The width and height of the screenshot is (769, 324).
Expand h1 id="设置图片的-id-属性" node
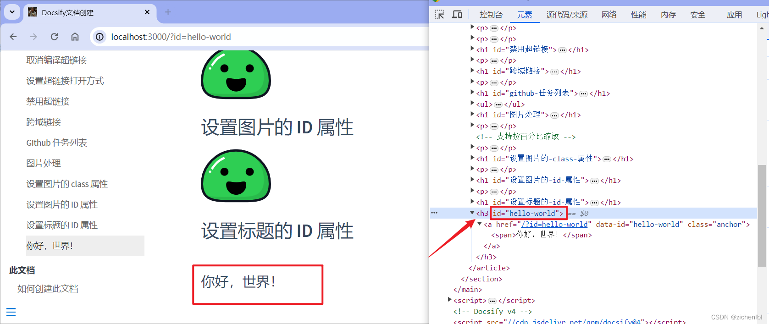(x=472, y=180)
